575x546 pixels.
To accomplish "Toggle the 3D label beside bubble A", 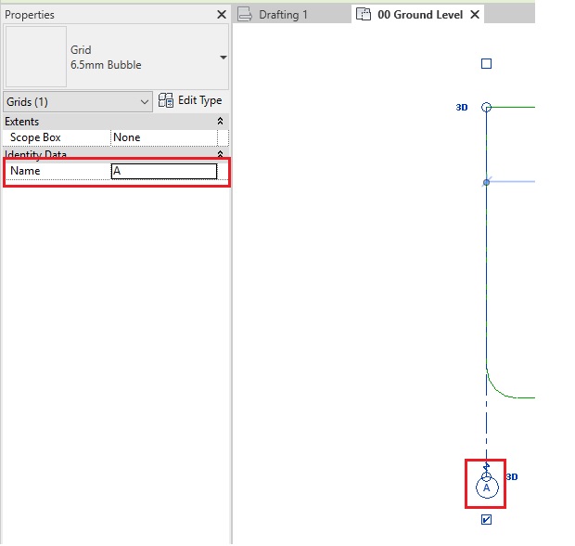I will [512, 476].
